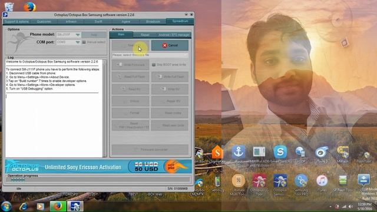Select the Swift tab
The width and height of the screenshot is (377, 212).
(98, 22)
